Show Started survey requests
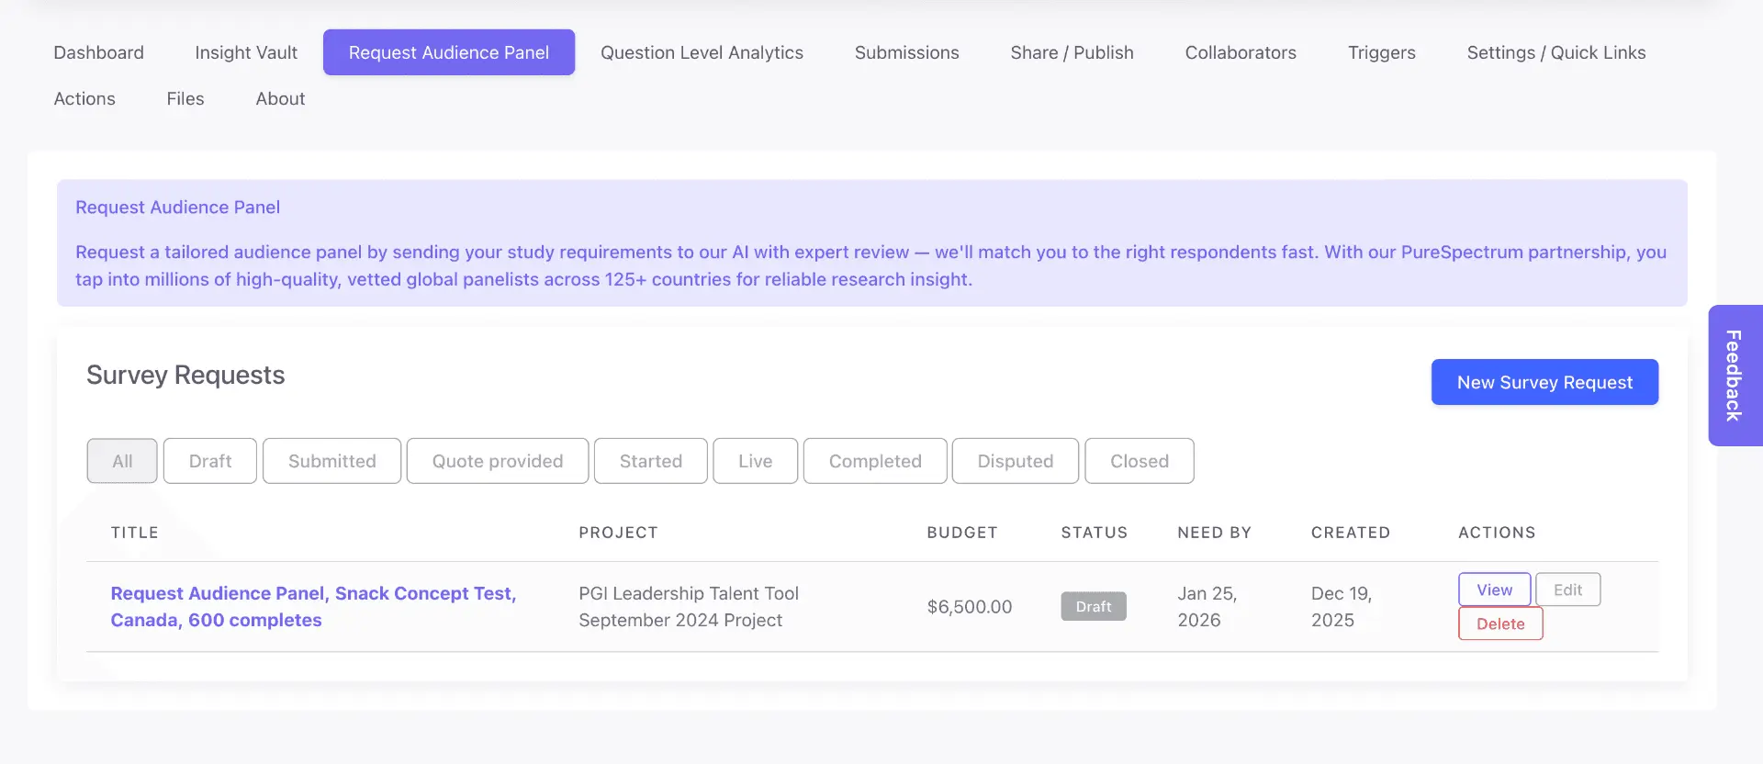Viewport: 1763px width, 764px height. [651, 461]
